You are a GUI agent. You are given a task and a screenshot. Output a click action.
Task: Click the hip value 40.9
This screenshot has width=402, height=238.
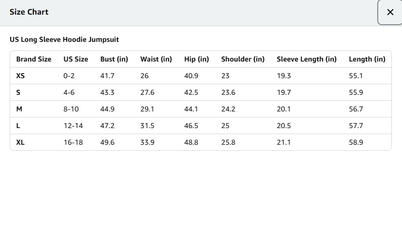tap(191, 76)
